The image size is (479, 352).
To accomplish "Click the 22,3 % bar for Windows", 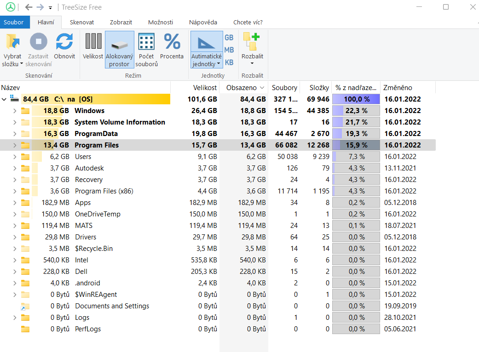I will point(356,111).
